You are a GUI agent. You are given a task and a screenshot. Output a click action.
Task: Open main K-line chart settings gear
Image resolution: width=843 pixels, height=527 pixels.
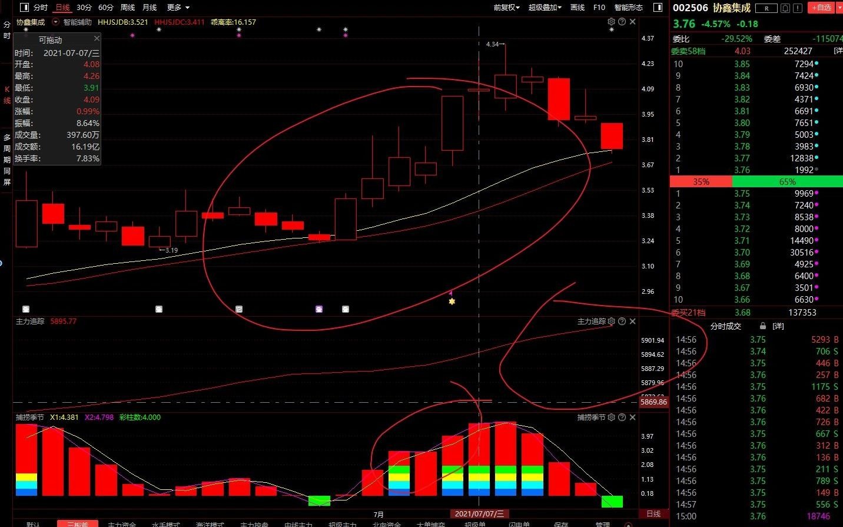pyautogui.click(x=612, y=22)
